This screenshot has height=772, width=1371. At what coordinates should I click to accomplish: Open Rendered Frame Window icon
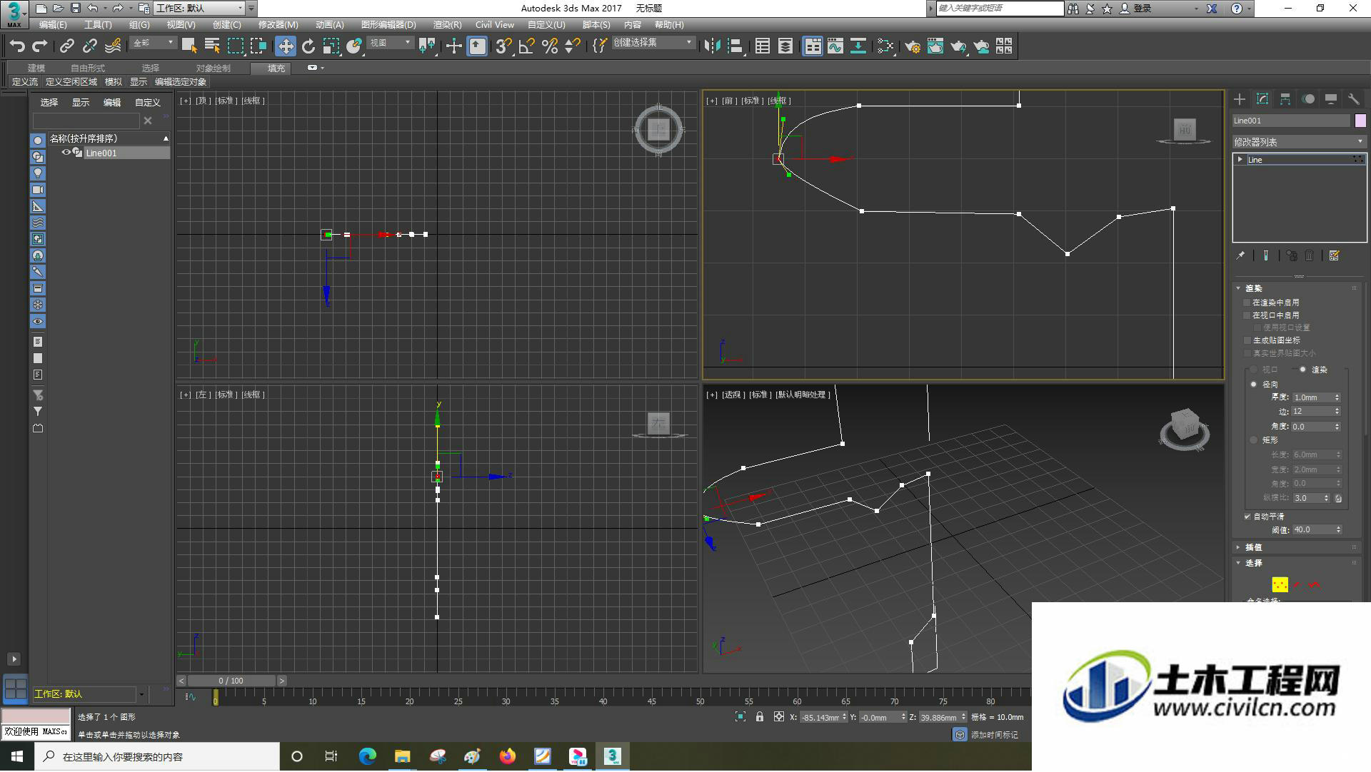coord(935,46)
